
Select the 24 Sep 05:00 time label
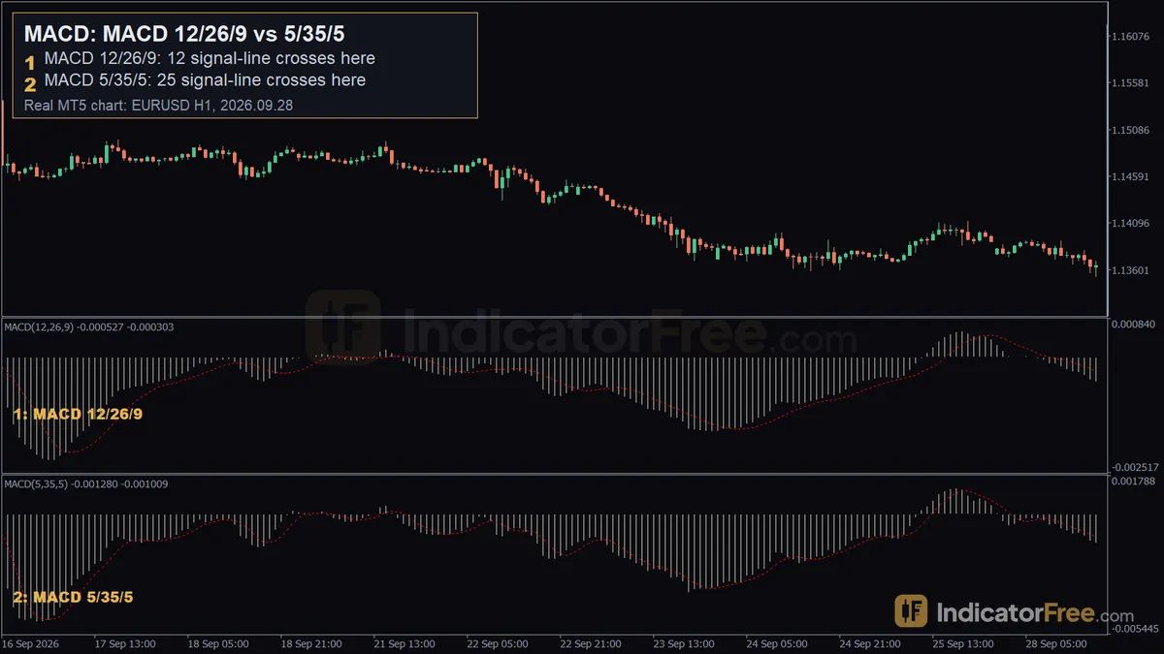click(x=777, y=644)
